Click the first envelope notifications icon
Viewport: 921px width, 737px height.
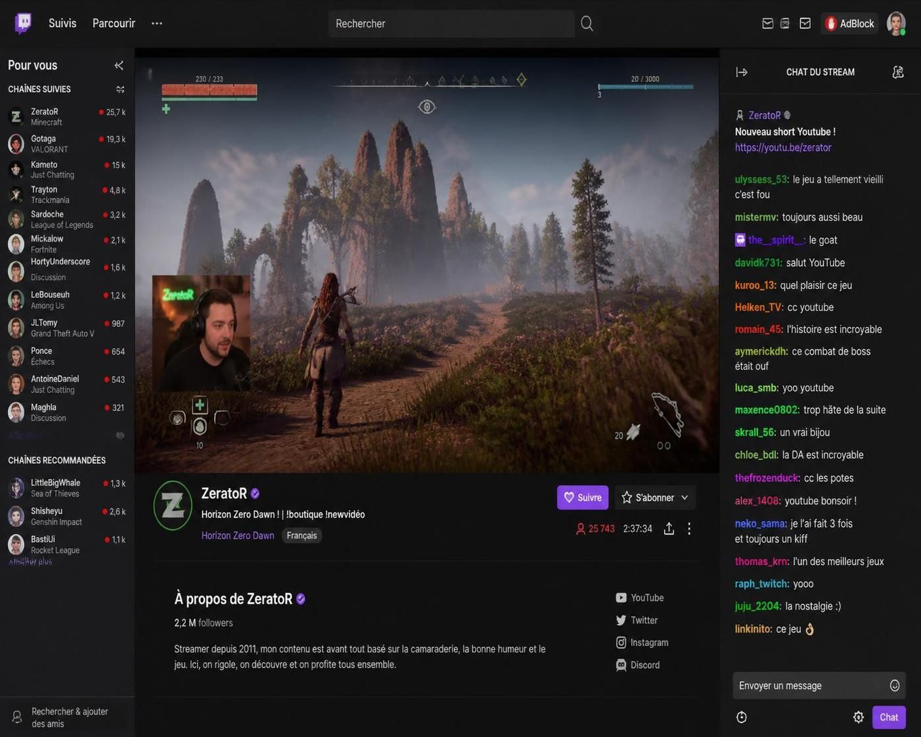pyautogui.click(x=767, y=24)
